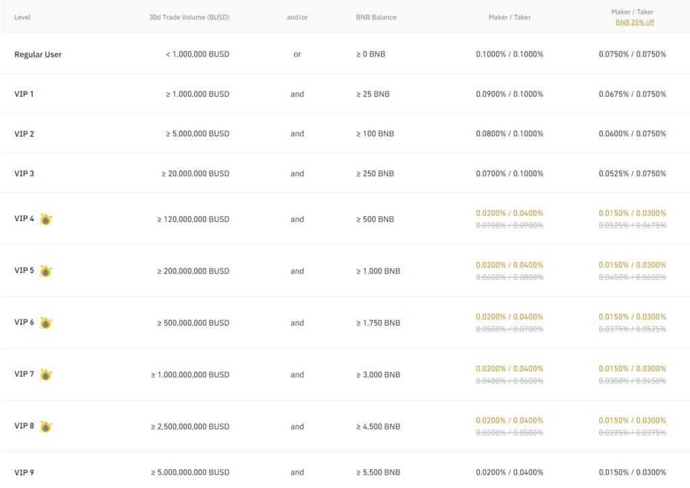Click Regular User 0.0750% / 0.0750% fee
This screenshot has width=690, height=488.
(x=632, y=54)
